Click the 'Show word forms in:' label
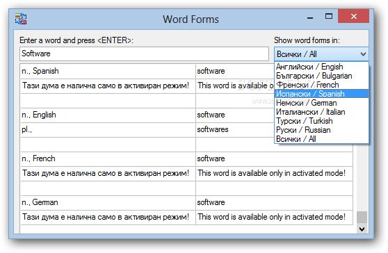This screenshot has width=388, height=253. [307, 40]
